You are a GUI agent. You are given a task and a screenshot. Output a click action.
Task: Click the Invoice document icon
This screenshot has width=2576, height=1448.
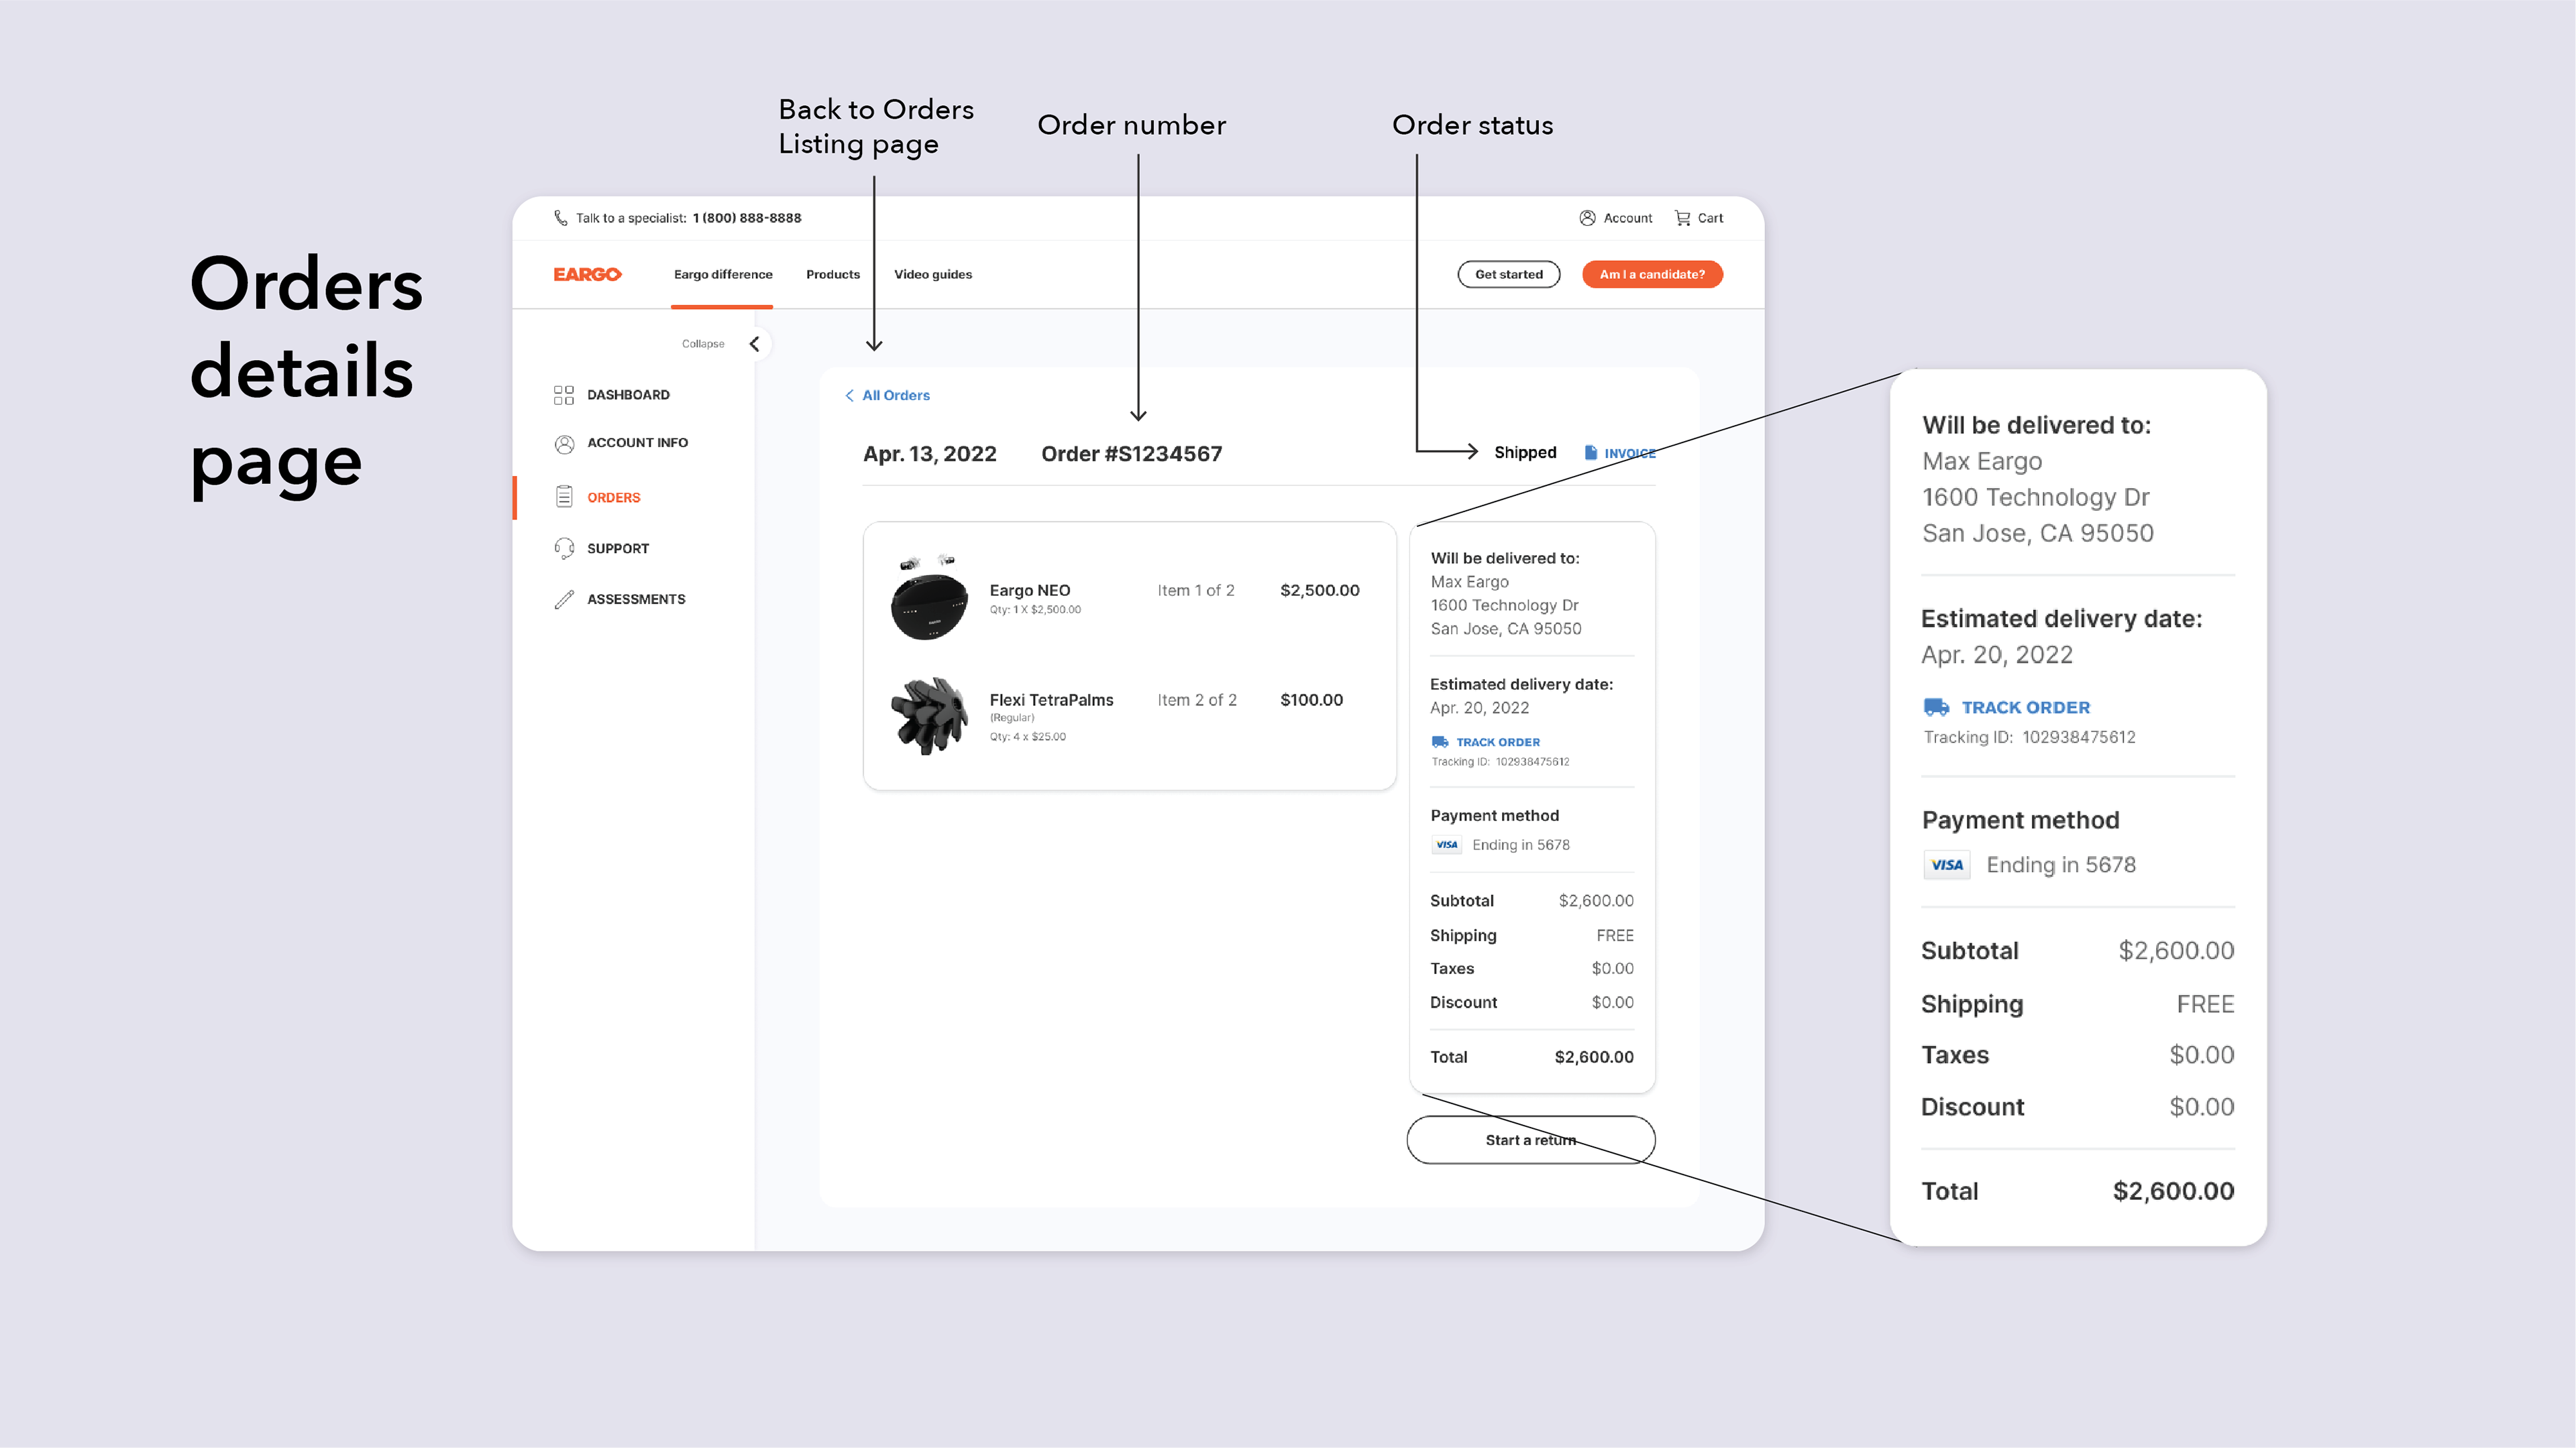point(1590,452)
